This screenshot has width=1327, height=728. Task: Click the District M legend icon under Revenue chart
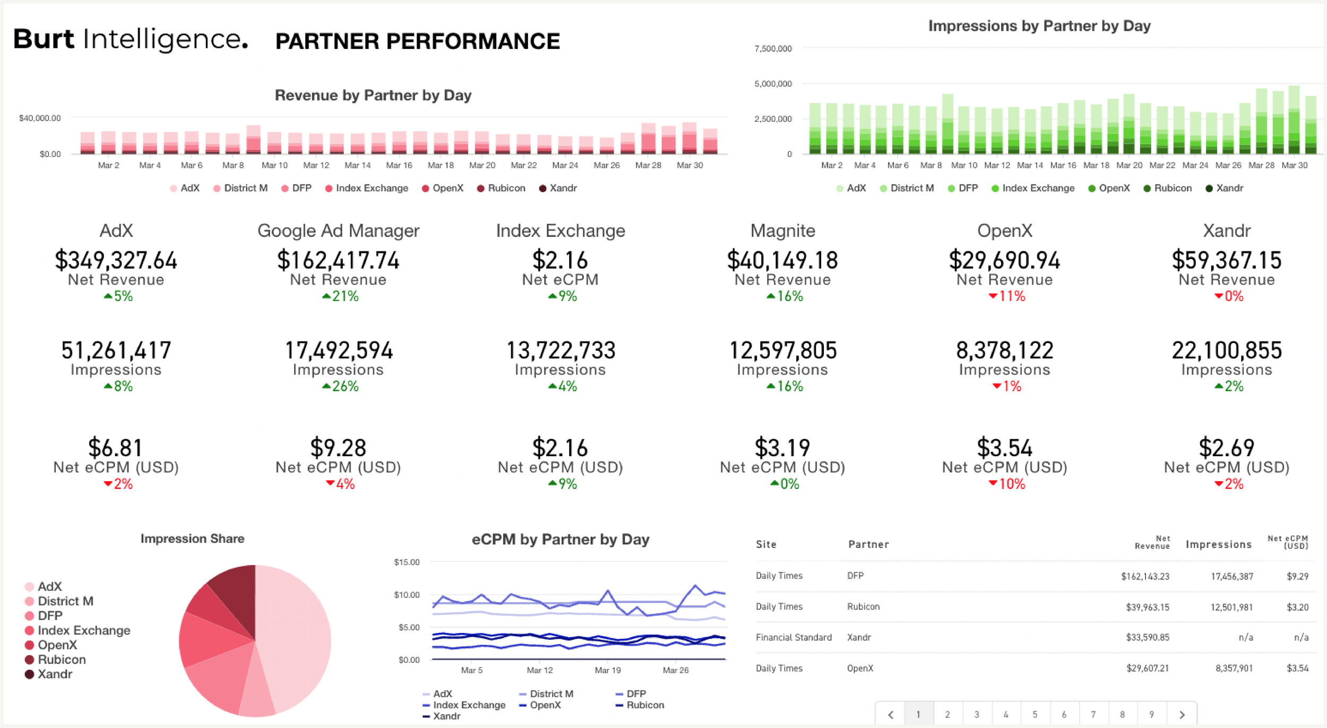pos(216,188)
